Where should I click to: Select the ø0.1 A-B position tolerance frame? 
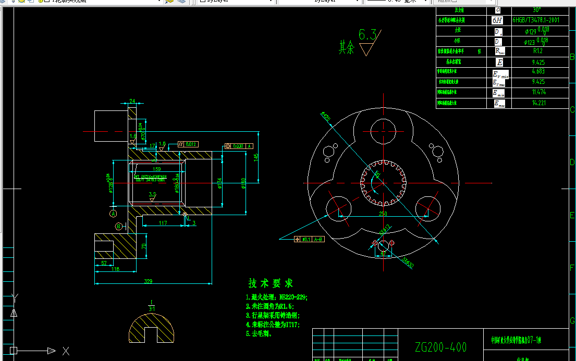309,240
